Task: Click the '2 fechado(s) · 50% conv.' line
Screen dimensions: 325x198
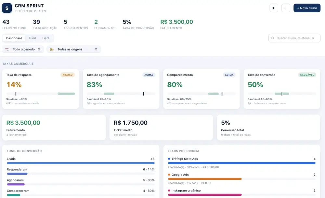Action: point(193,167)
